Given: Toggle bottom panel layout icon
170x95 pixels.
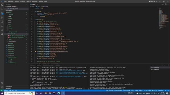Looking at the screenshot, I should click(152, 1).
